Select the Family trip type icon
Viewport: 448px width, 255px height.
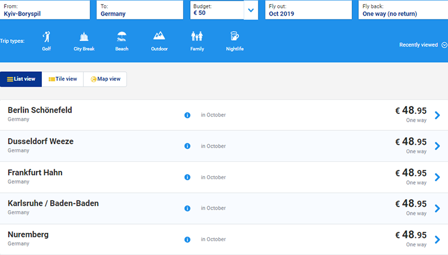(197, 37)
